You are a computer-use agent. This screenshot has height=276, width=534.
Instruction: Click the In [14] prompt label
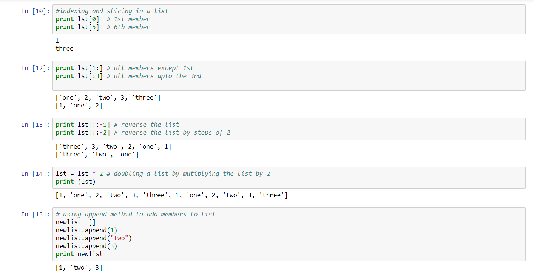(x=35, y=173)
